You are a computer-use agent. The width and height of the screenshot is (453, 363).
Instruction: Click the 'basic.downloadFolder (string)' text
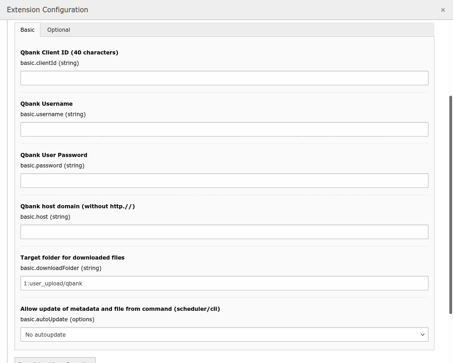click(x=61, y=268)
